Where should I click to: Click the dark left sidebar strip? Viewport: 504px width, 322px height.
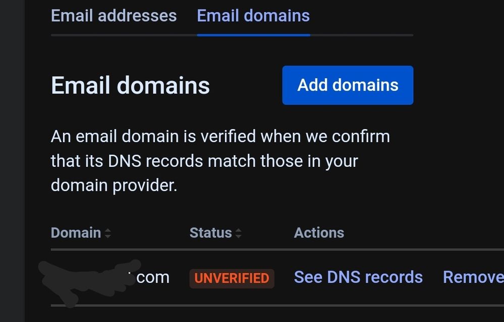[x=12, y=161]
